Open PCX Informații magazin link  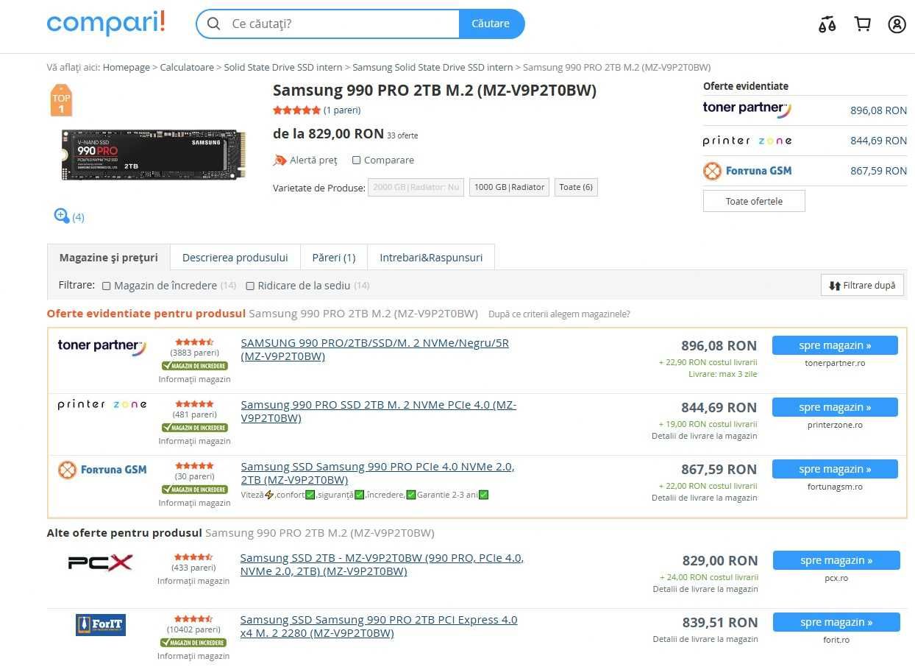coord(193,581)
